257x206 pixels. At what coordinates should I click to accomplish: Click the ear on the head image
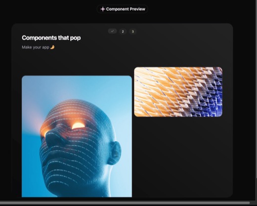[x=114, y=153]
